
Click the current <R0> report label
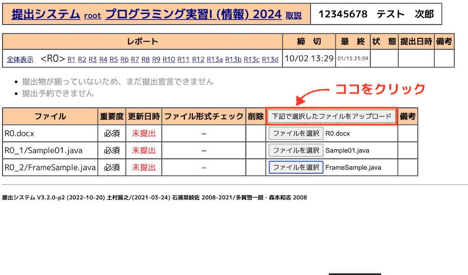(52, 59)
